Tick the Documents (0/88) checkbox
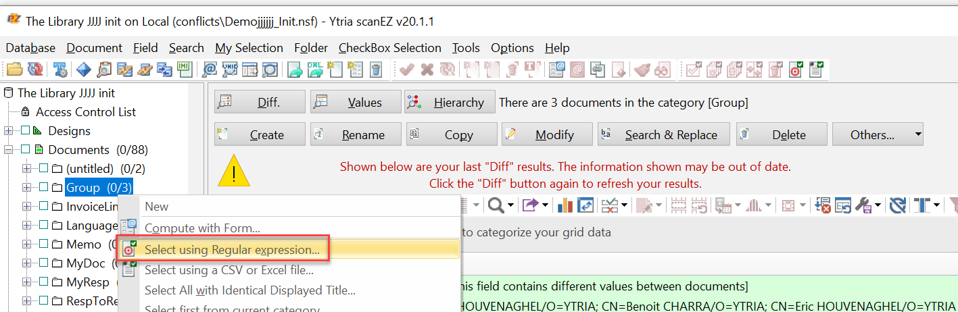The image size is (958, 312). pyautogui.click(x=26, y=150)
